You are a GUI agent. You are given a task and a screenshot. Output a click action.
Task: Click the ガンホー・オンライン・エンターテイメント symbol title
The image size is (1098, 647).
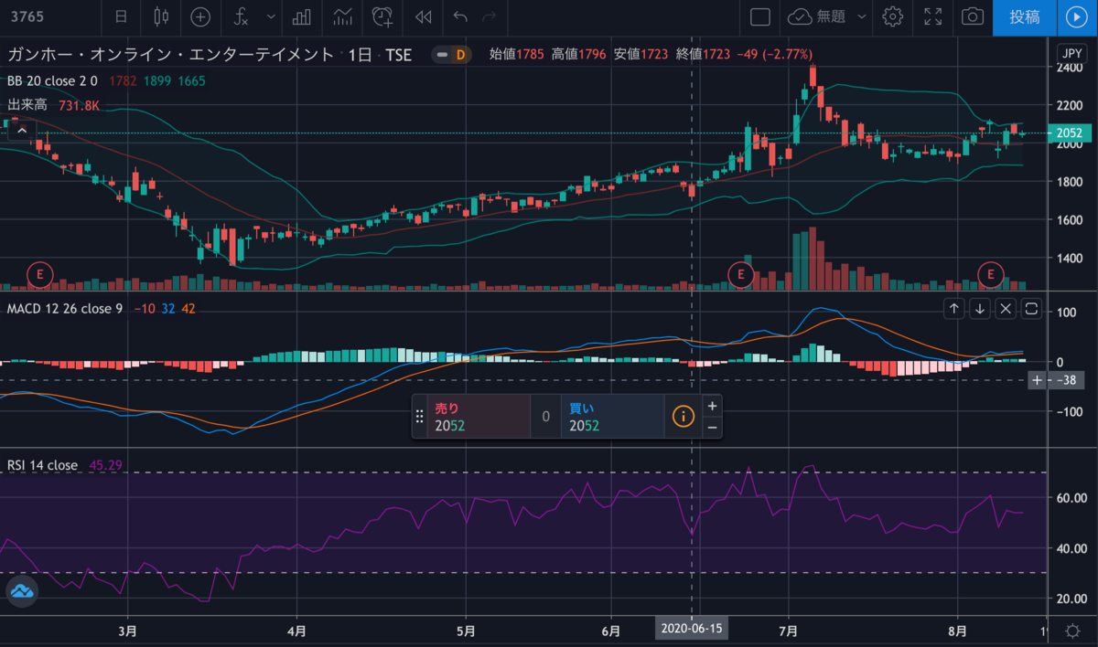170,55
